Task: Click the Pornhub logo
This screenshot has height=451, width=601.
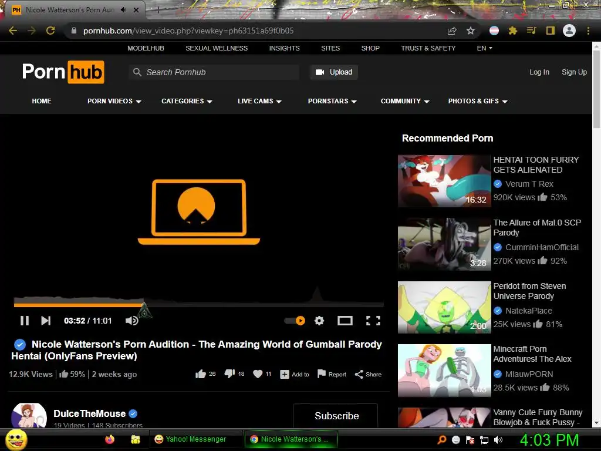Action: pyautogui.click(x=63, y=72)
